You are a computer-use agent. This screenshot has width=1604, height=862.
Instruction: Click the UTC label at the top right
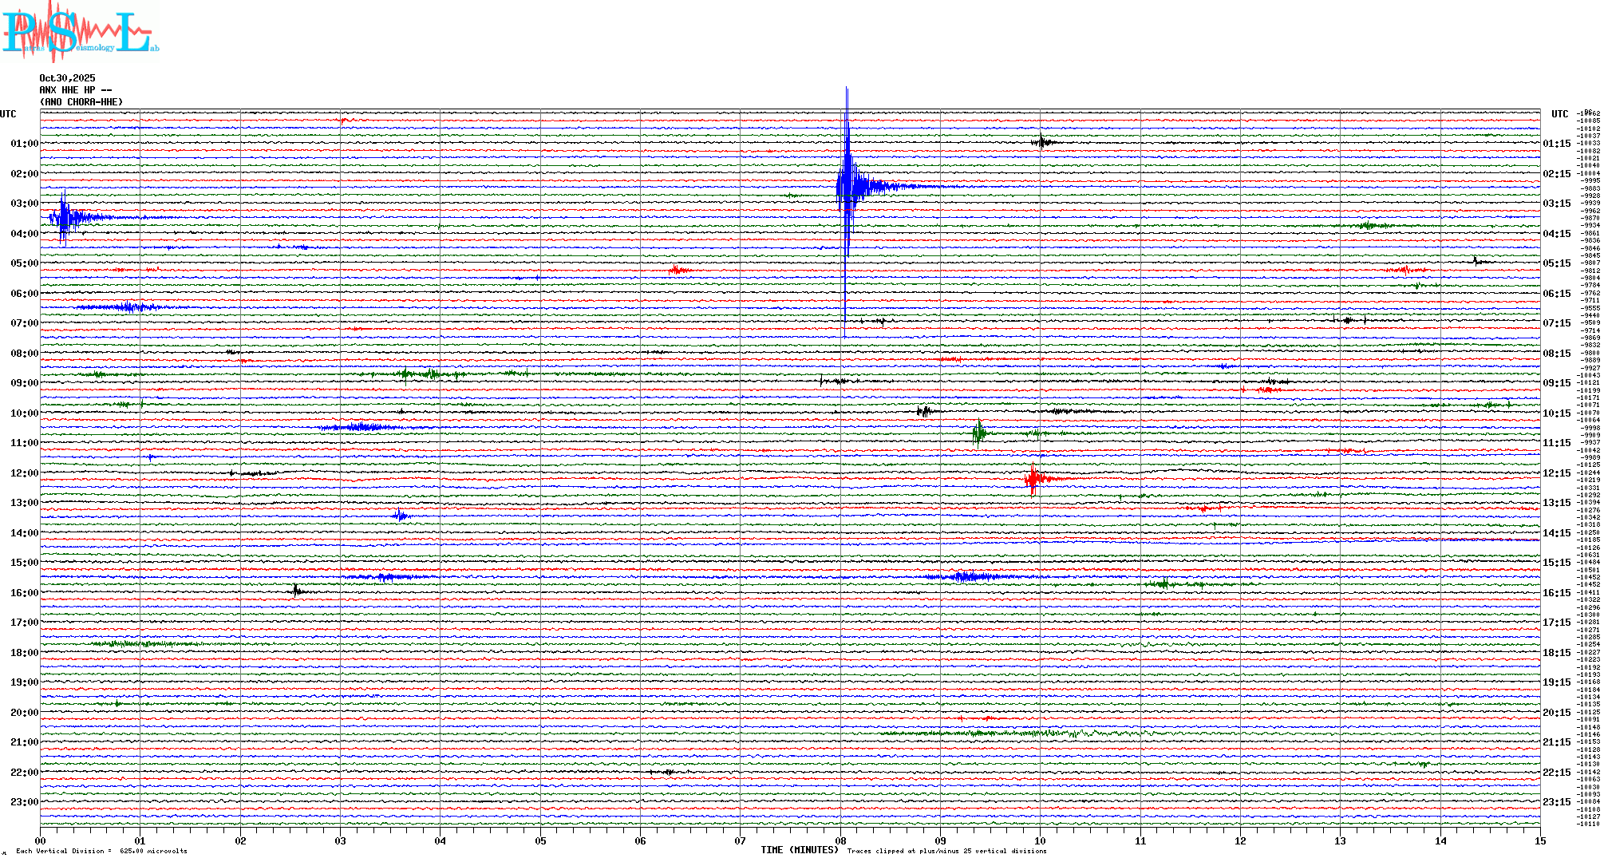tap(1559, 114)
